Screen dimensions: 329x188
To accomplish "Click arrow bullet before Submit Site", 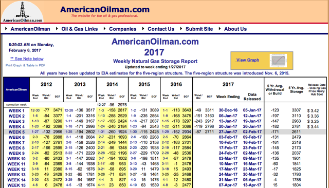I will (x=181, y=28).
